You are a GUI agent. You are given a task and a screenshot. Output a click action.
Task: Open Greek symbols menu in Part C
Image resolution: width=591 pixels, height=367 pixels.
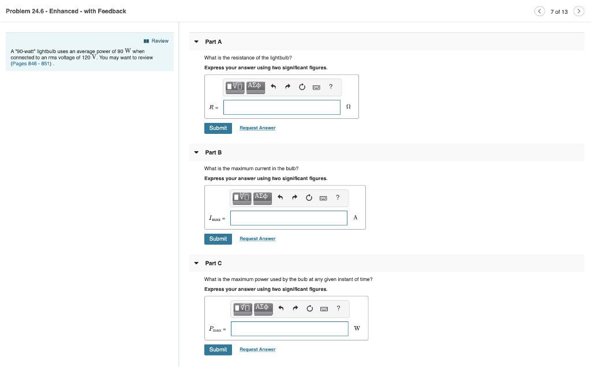click(x=263, y=309)
